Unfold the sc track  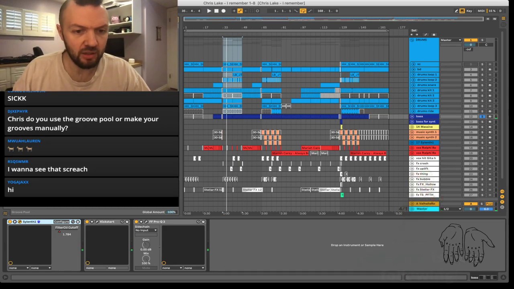click(413, 64)
